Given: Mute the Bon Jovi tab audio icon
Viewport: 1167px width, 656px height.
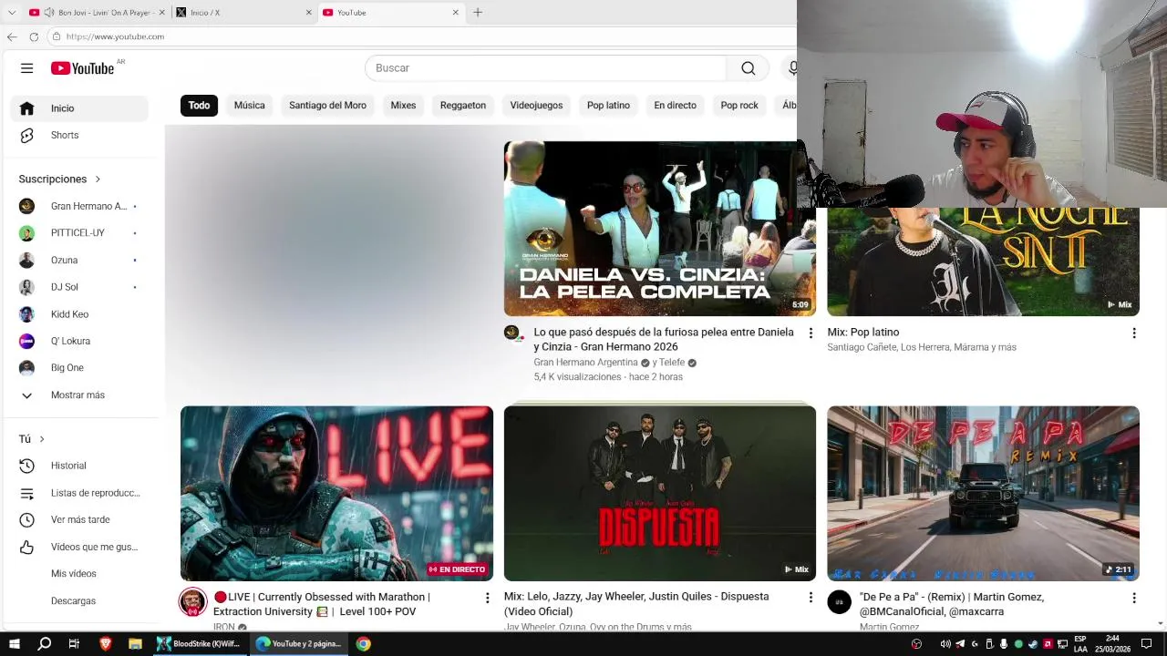Looking at the screenshot, I should pyautogui.click(x=49, y=13).
